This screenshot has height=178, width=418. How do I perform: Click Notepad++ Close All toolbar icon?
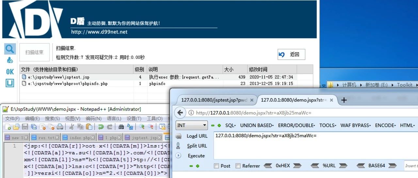[51, 127]
